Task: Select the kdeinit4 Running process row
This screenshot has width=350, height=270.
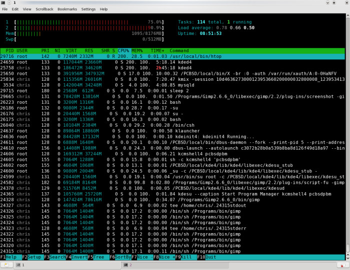Action: (172, 137)
